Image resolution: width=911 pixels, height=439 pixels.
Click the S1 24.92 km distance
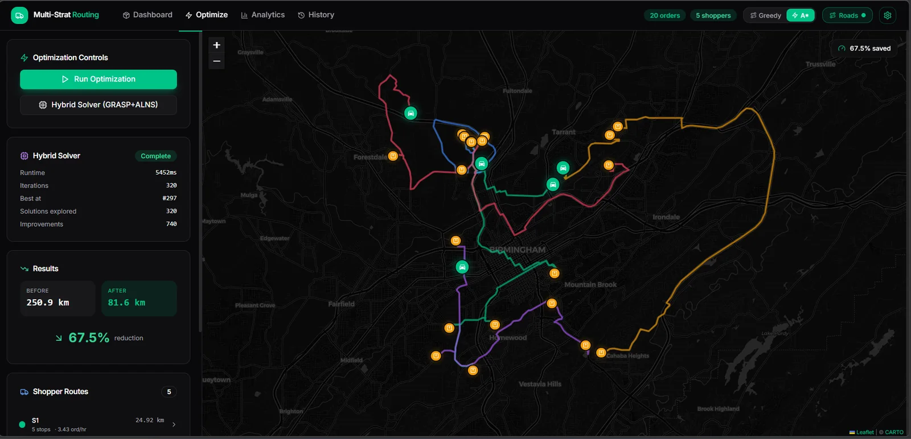pyautogui.click(x=150, y=420)
